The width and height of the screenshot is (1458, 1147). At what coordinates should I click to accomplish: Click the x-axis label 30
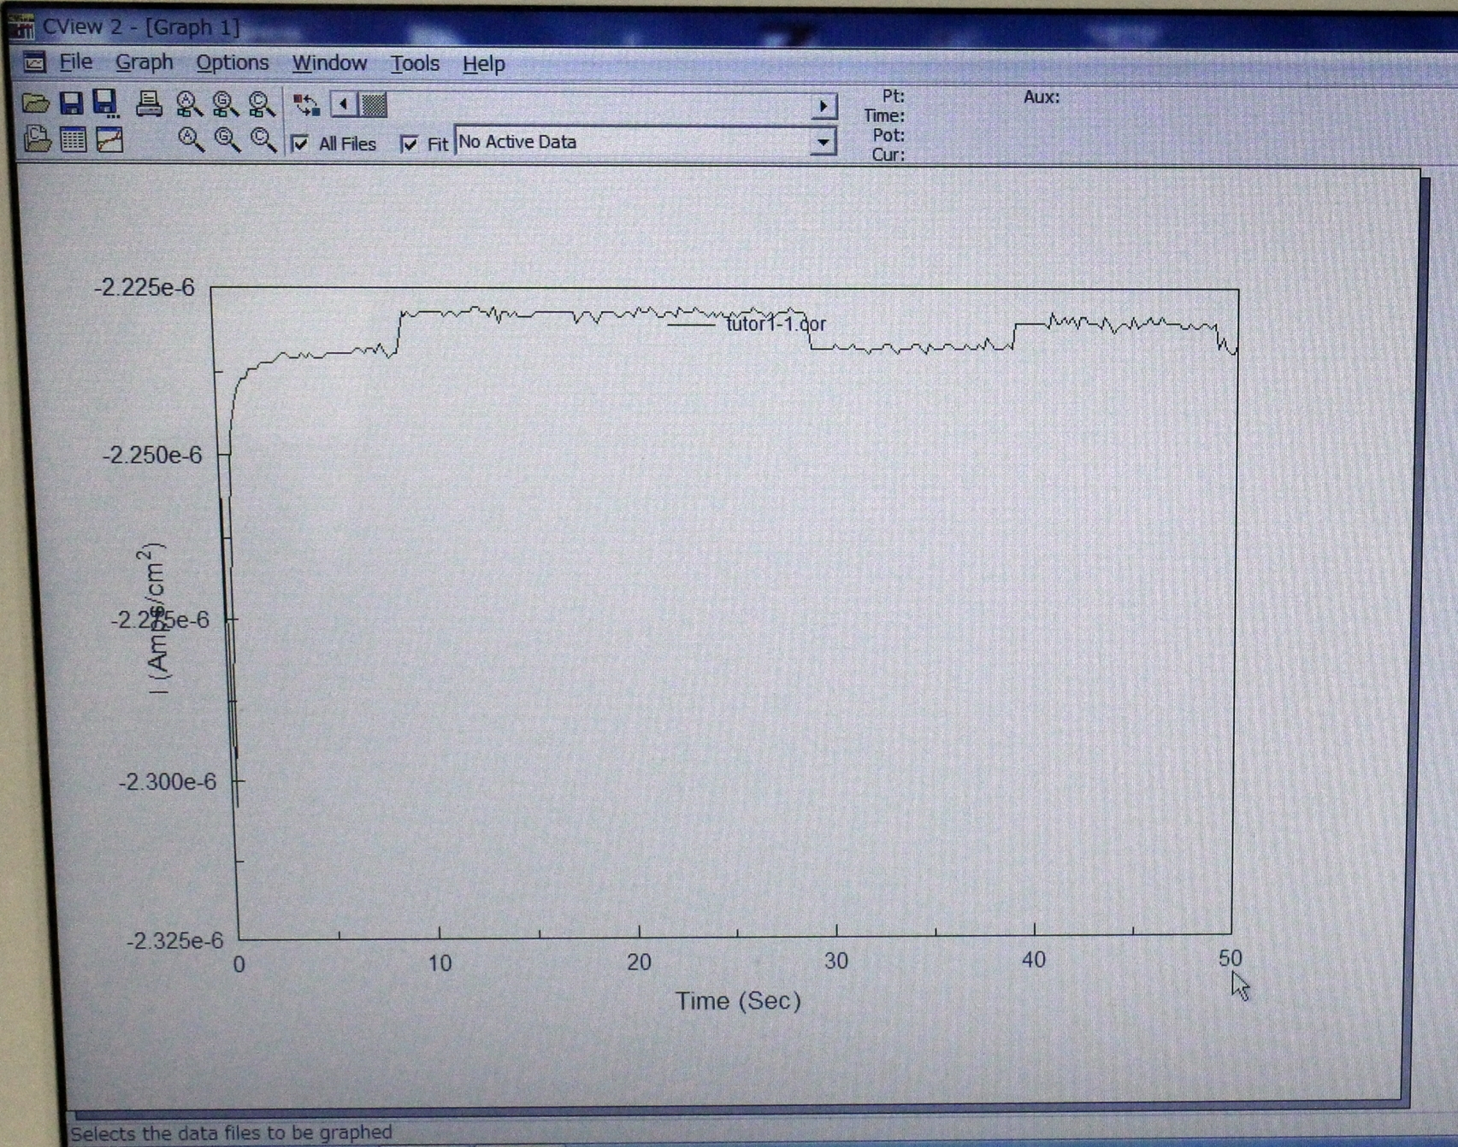click(836, 961)
